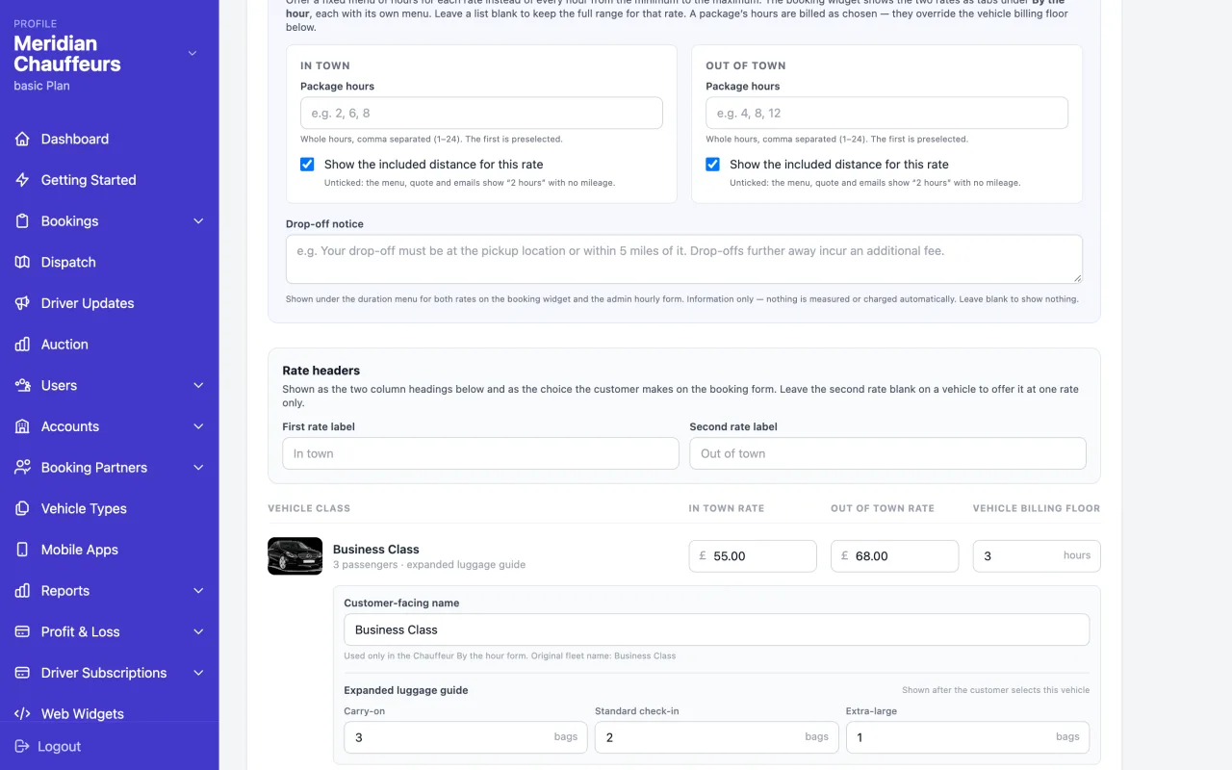The width and height of the screenshot is (1232, 770).
Task: Focus the Drop-off notice text area
Action: pyautogui.click(x=683, y=259)
